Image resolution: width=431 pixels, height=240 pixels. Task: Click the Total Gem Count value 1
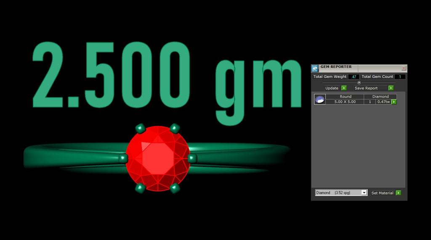point(400,76)
